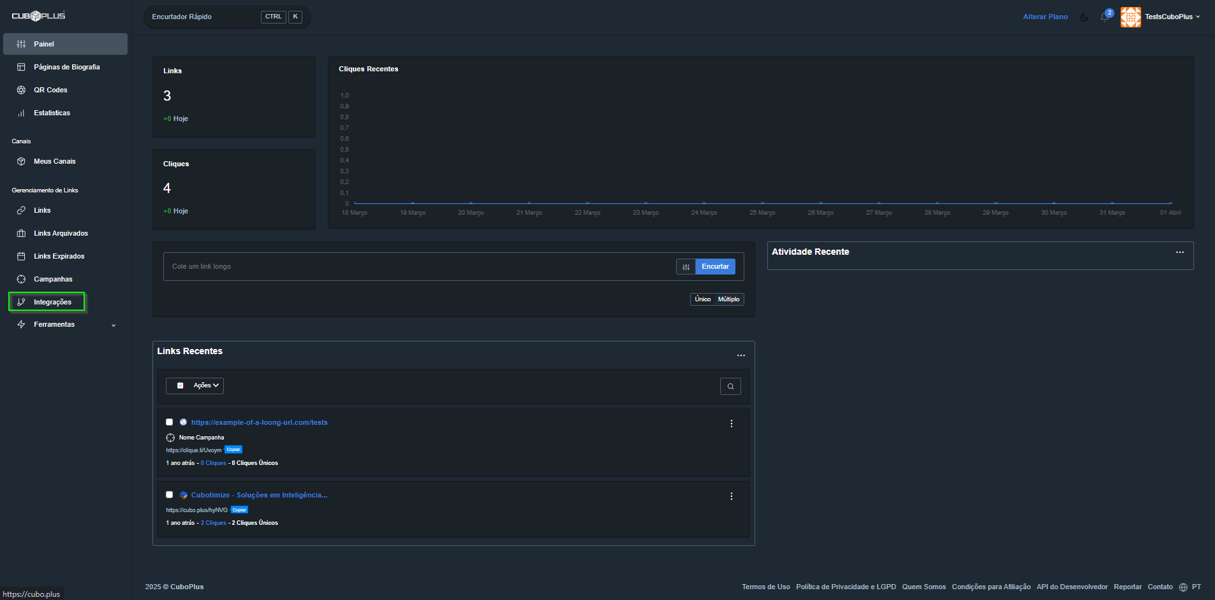Click the Páginas de Biografia layout icon

click(x=21, y=67)
